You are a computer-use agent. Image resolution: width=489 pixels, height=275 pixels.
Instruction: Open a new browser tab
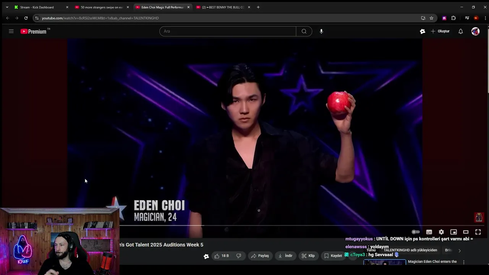pos(258,7)
